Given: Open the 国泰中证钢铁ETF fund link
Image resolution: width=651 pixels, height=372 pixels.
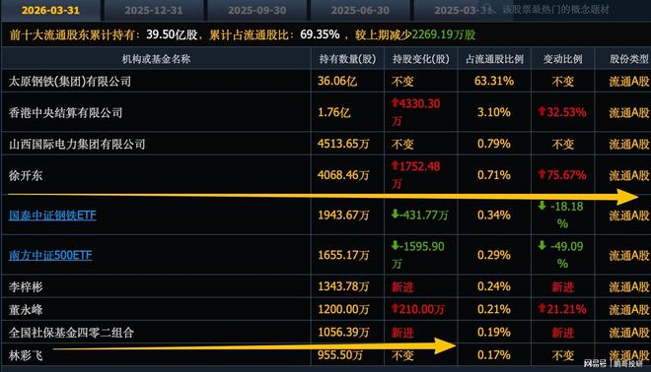Looking at the screenshot, I should point(52,216).
